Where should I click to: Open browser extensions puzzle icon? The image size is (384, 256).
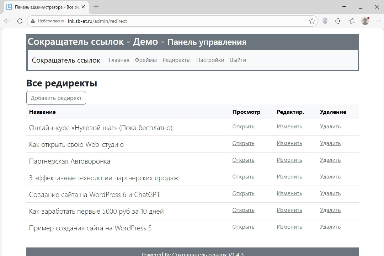[338, 21]
